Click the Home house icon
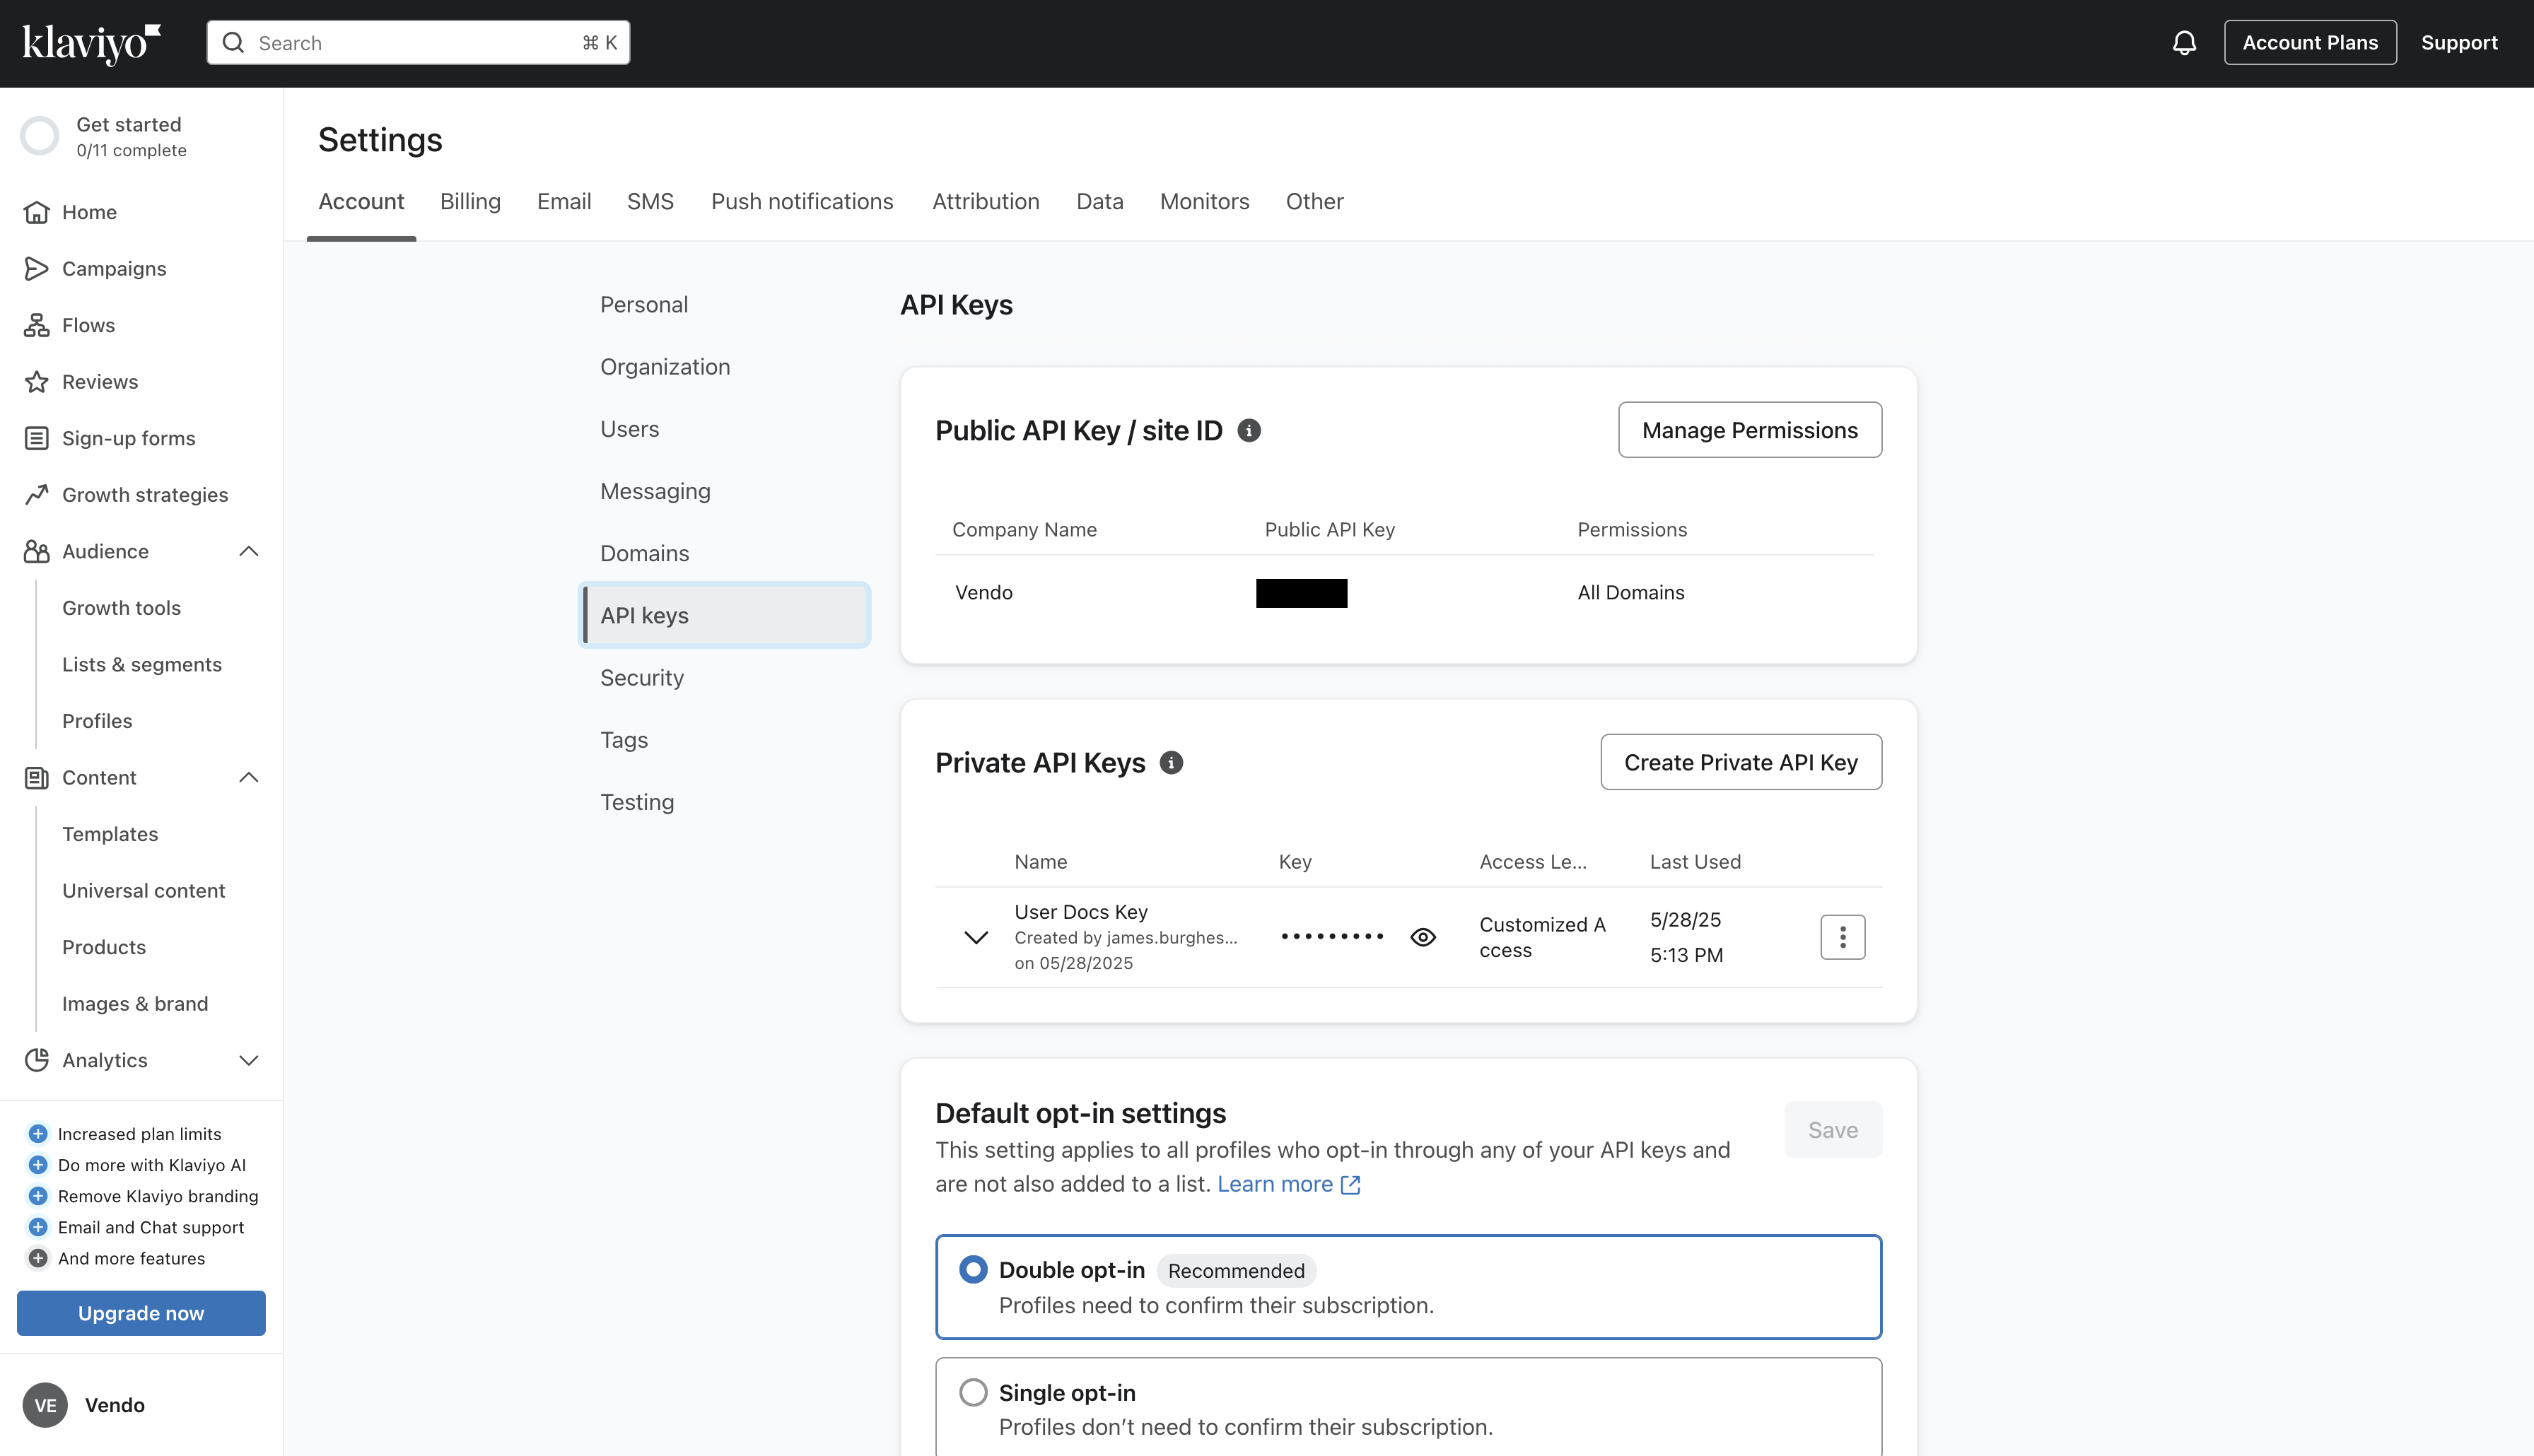 [x=37, y=212]
